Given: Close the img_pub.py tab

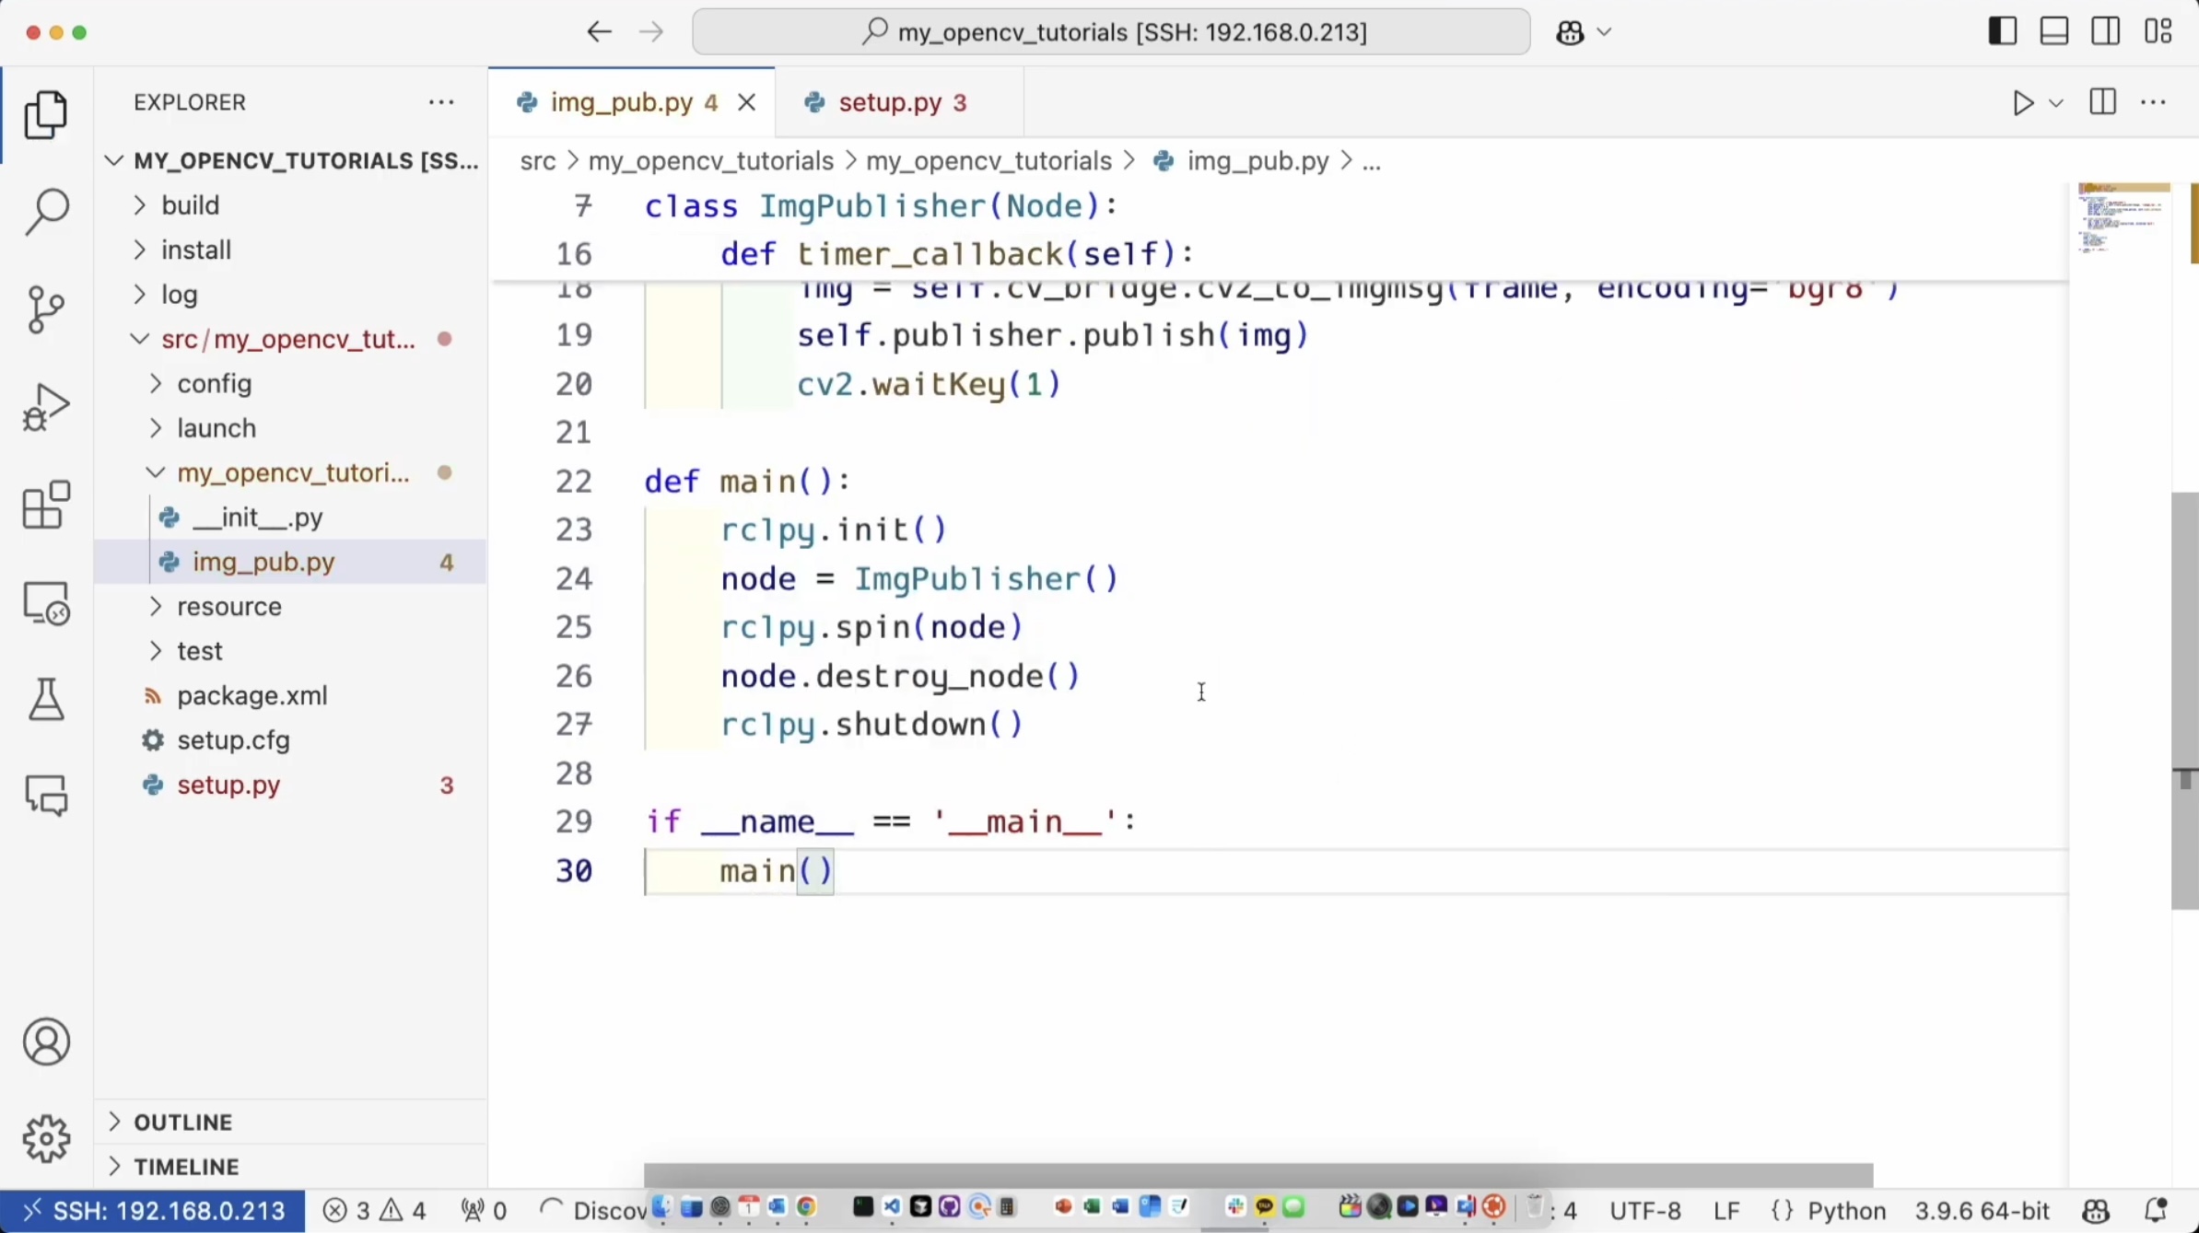Looking at the screenshot, I should coord(747,103).
